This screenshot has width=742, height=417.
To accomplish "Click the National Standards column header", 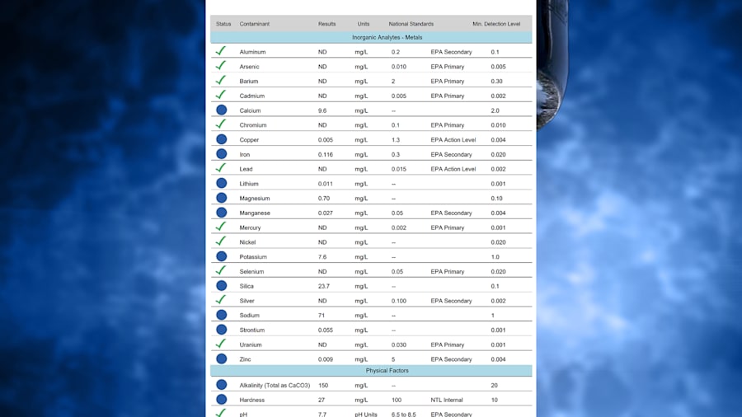I will pyautogui.click(x=411, y=24).
